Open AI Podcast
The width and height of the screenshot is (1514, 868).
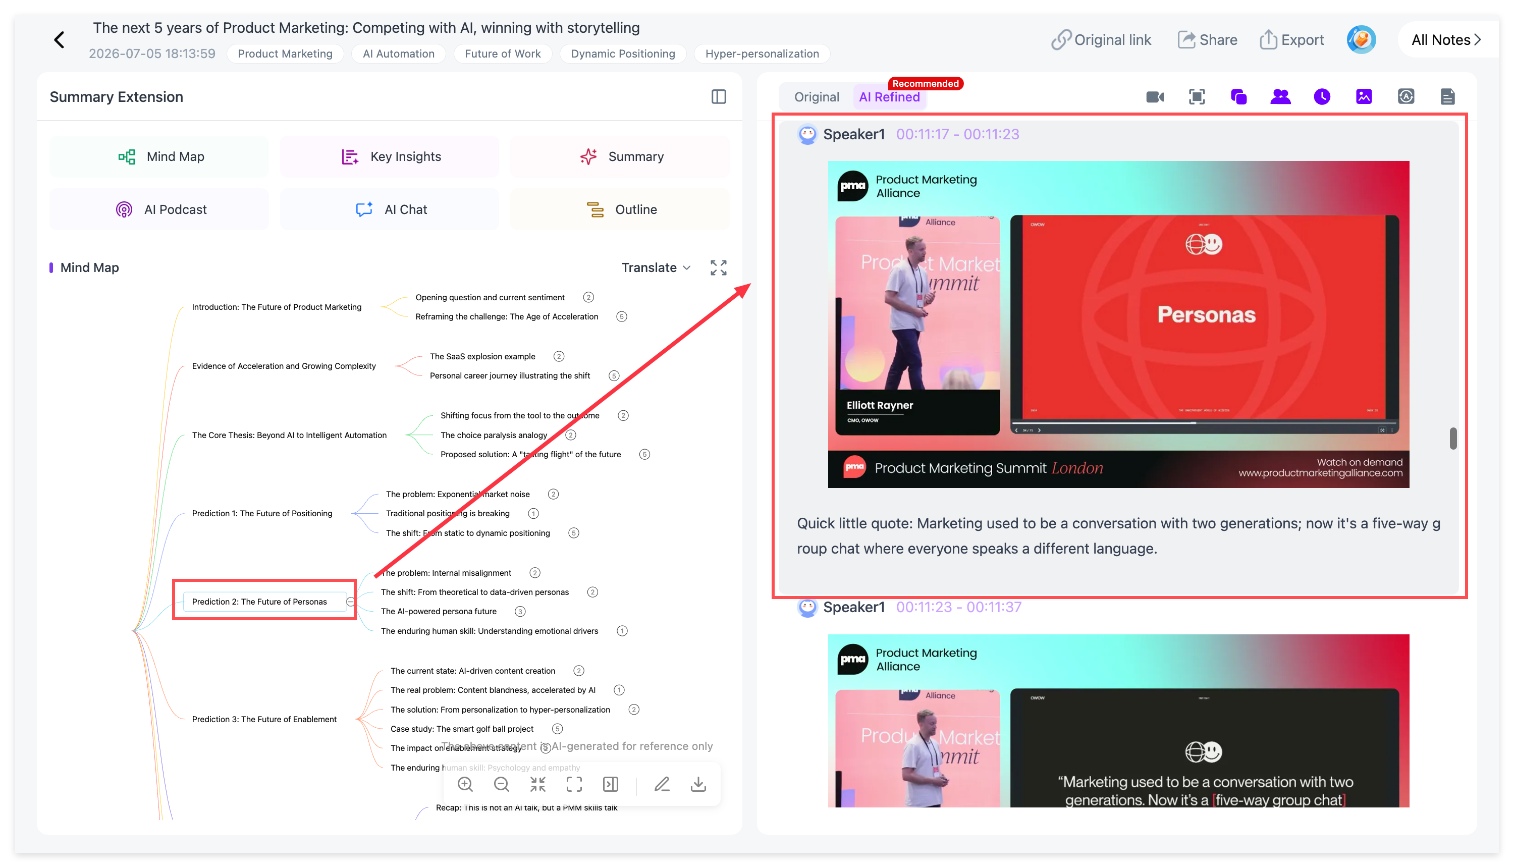coord(159,210)
